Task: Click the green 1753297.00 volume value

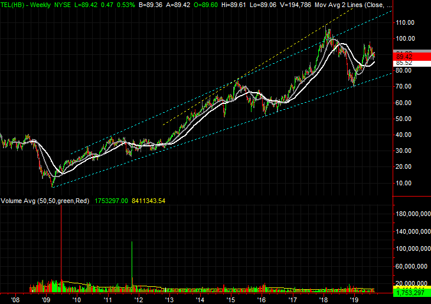Action: click(112, 201)
